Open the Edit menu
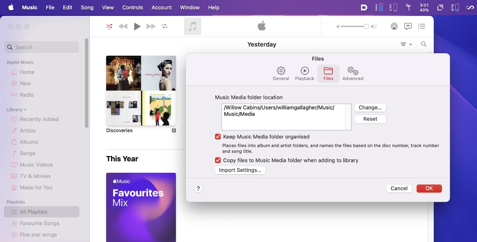The width and height of the screenshot is (477, 242). [67, 7]
